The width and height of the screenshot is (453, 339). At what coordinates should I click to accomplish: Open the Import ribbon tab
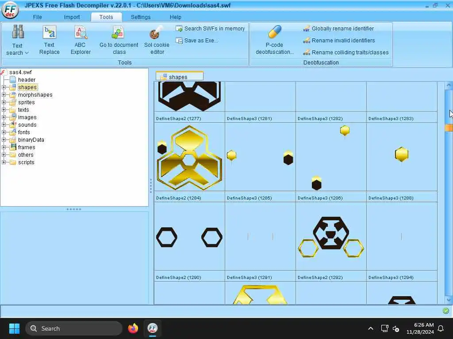pyautogui.click(x=72, y=17)
